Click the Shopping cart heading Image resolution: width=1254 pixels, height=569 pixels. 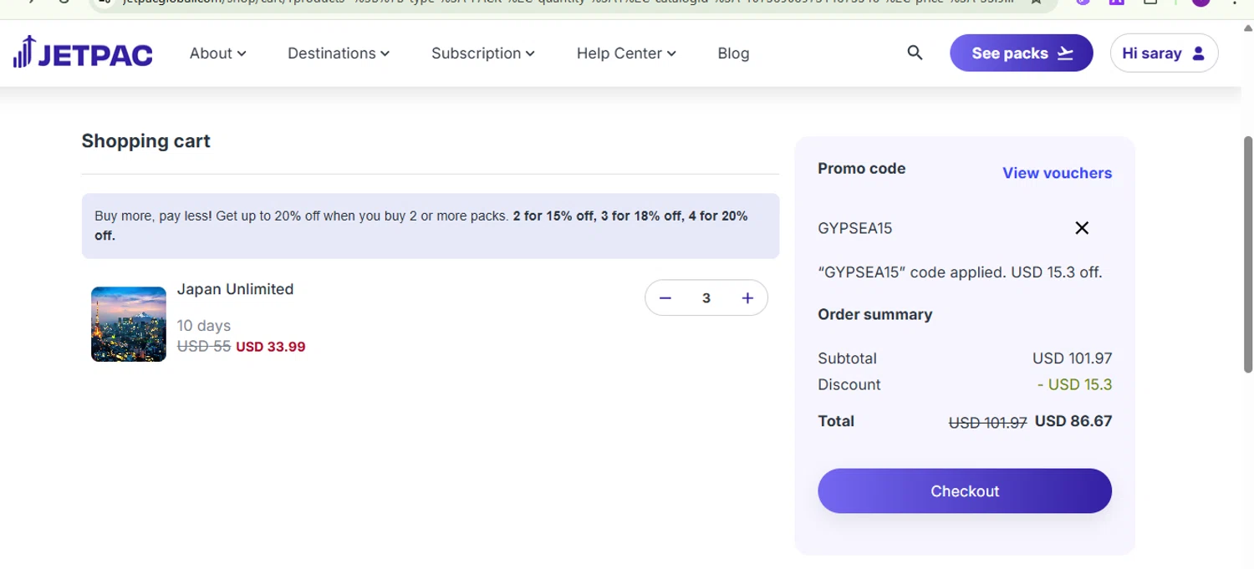coord(145,141)
